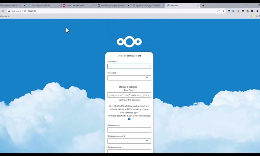Open the Extensions puzzle-piece menu
260x156 pixels.
tap(252, 11)
